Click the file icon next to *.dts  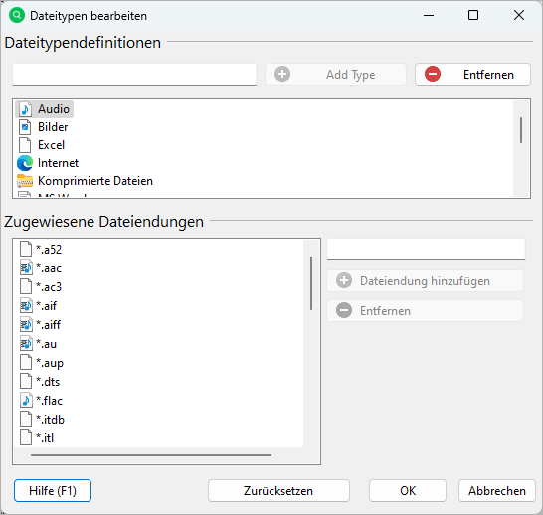(26, 382)
